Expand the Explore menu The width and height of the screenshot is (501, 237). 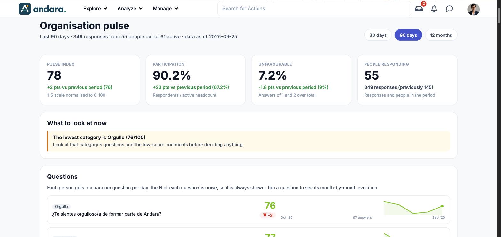[x=95, y=9]
